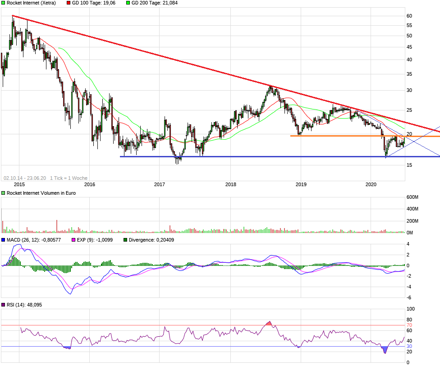Viewport: 440px width, 366px height.
Task: Click the price axis value 15
Action: (409, 165)
